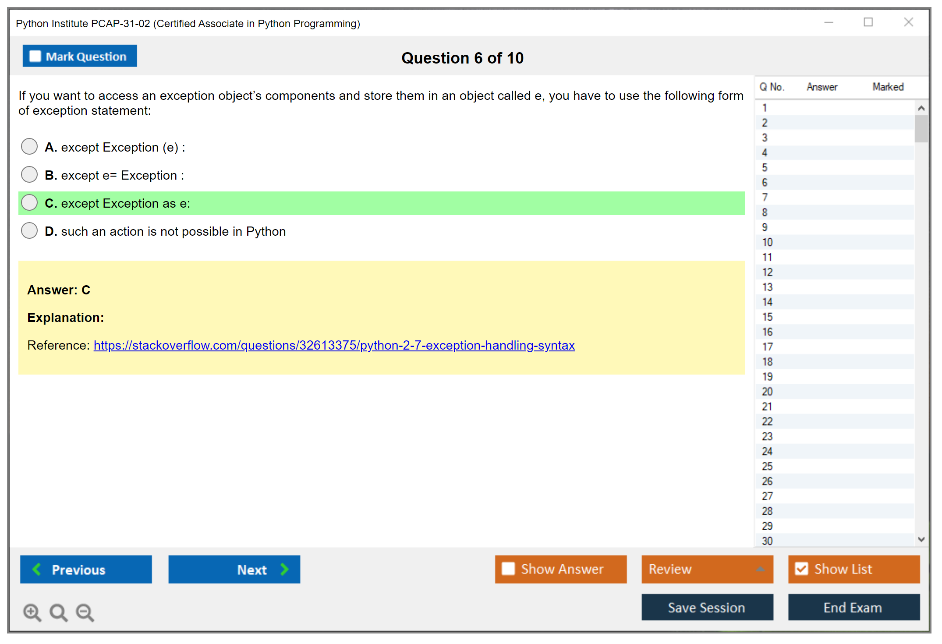Viewport: 942px width, 644px height.
Task: Click the zoom in magnifier icon
Action: [x=32, y=612]
